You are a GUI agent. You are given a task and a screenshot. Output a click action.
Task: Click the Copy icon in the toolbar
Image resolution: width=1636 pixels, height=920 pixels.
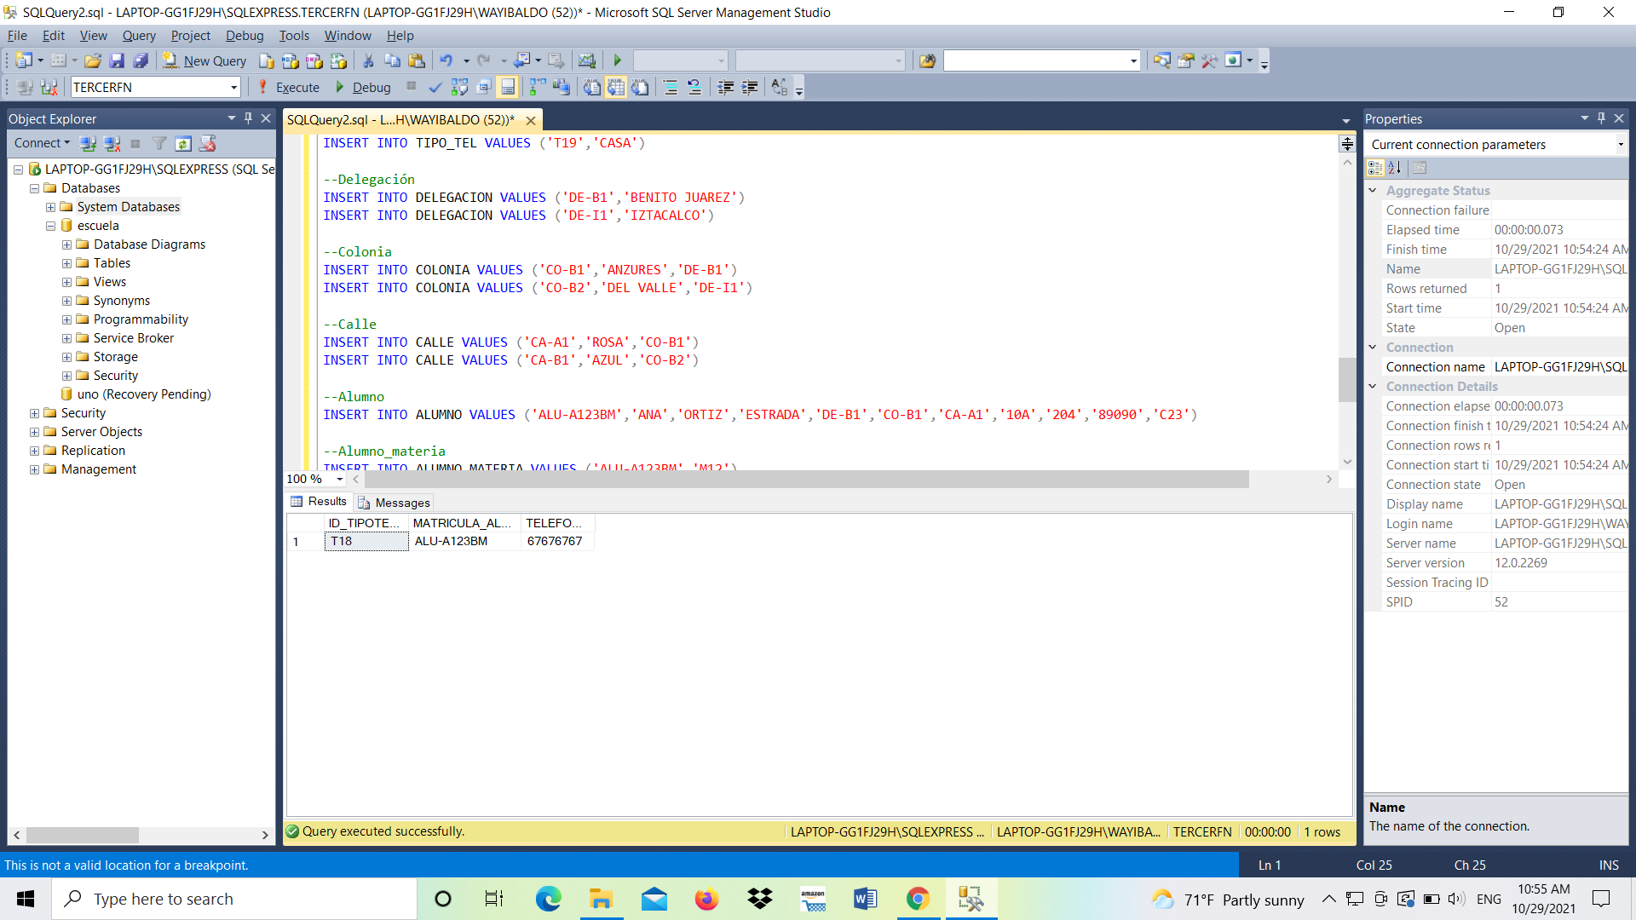tap(392, 60)
